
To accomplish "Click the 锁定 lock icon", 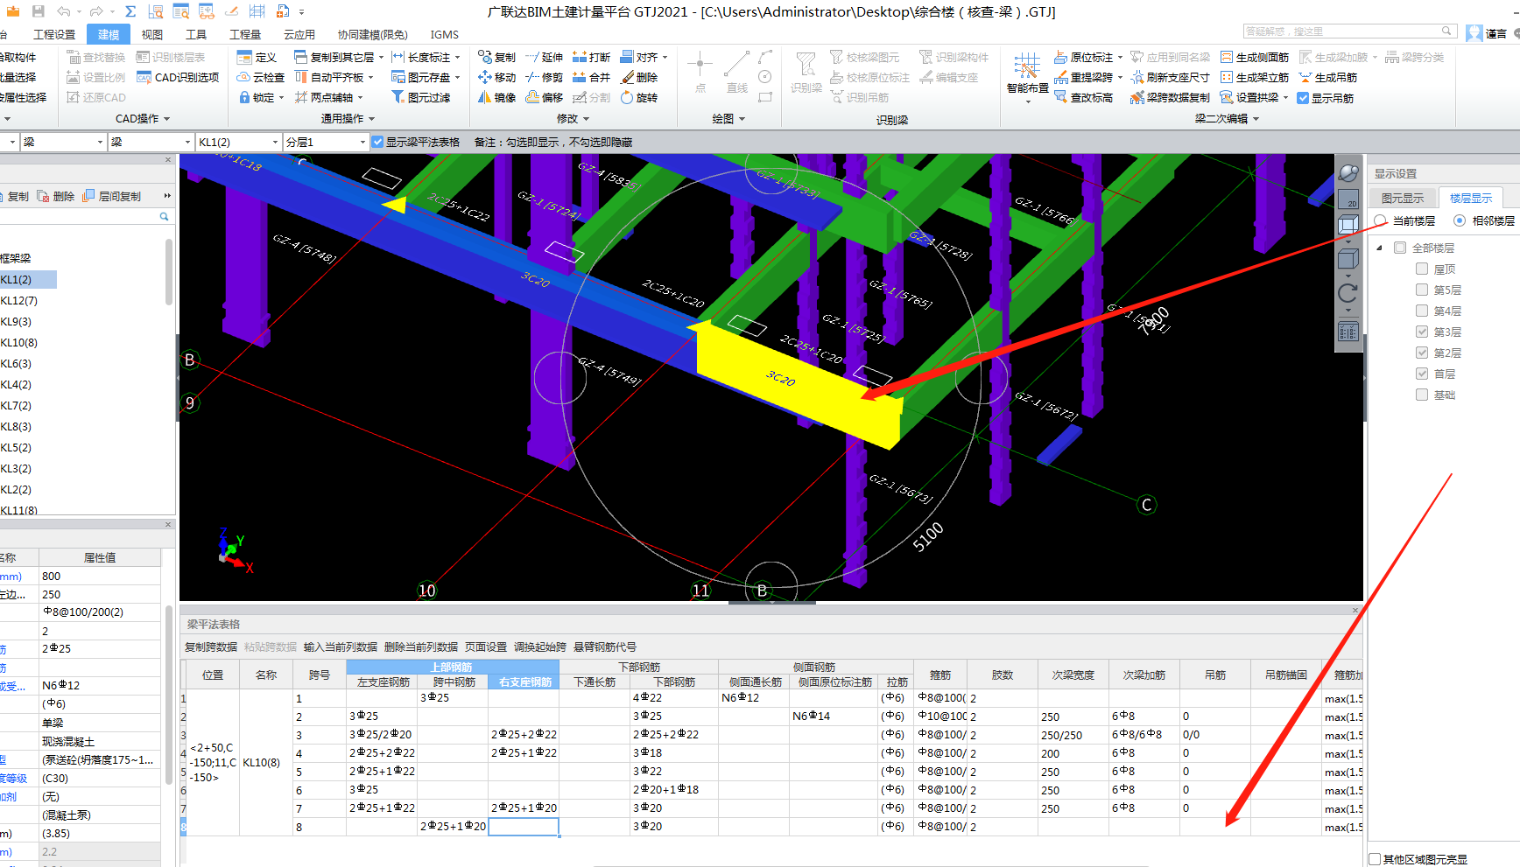I will click(x=244, y=97).
